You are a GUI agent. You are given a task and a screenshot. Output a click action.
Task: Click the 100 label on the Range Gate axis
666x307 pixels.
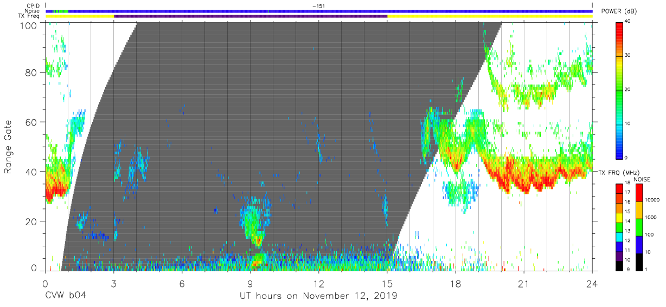point(29,25)
